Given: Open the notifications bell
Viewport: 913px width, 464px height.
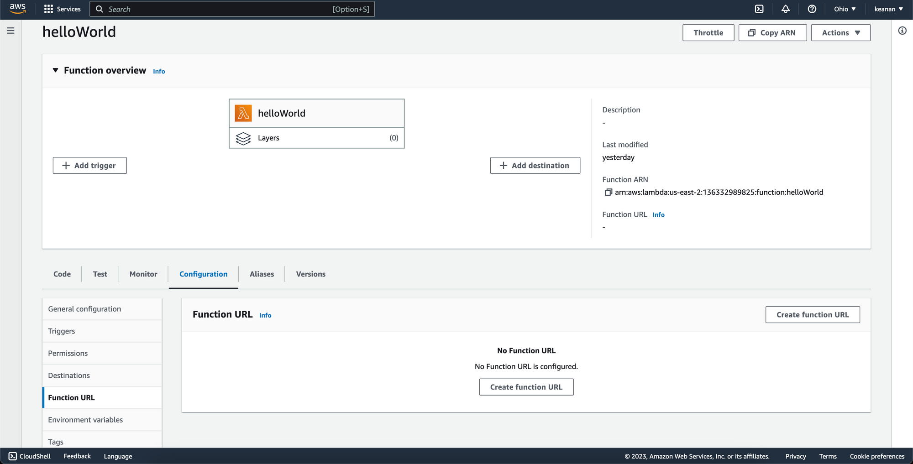Looking at the screenshot, I should tap(786, 9).
